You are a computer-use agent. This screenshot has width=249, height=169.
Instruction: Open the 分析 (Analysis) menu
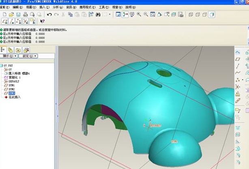58,7
